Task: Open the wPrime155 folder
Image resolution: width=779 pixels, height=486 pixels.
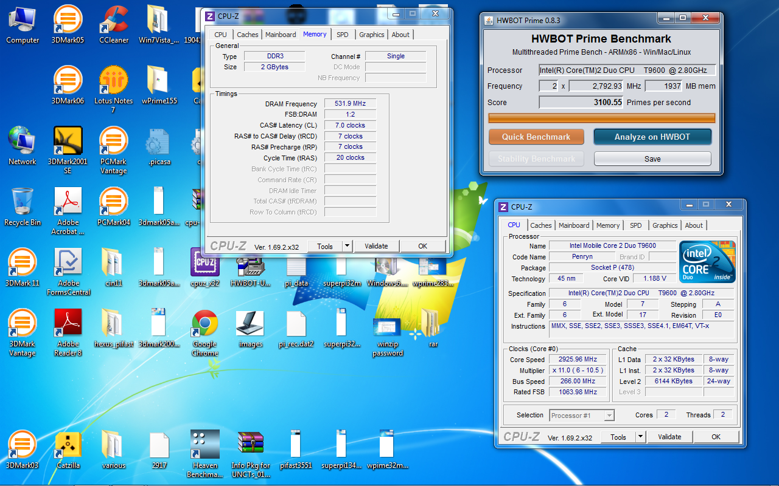Action: (x=159, y=85)
